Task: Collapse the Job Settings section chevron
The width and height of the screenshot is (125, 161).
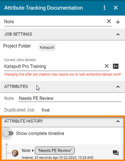Action: tap(118, 34)
